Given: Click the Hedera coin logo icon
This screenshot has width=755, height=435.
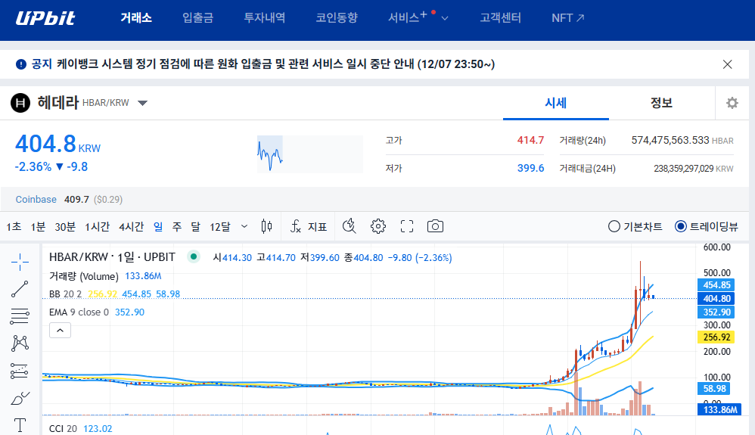Looking at the screenshot, I should pyautogui.click(x=20, y=103).
